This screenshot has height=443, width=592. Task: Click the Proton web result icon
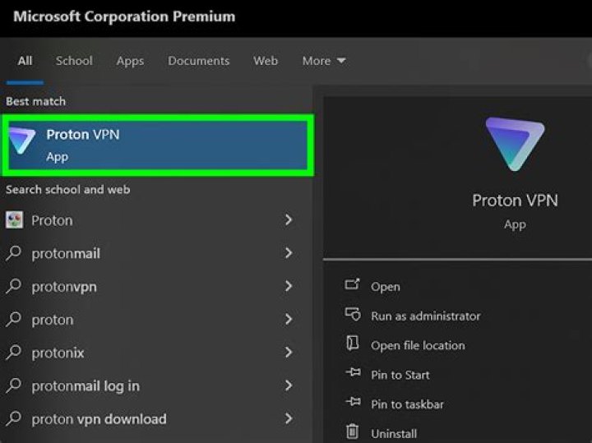(14, 220)
